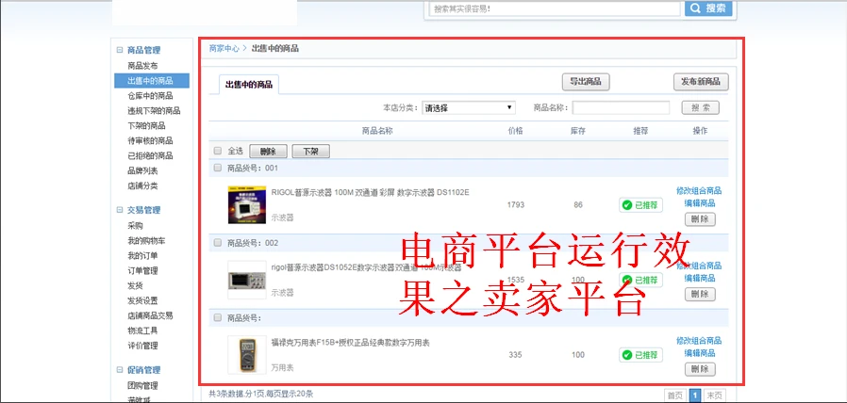Screen dimensions: 847x403
Task: Open the Fluke multimeter thumbnail
Action: coord(247,354)
